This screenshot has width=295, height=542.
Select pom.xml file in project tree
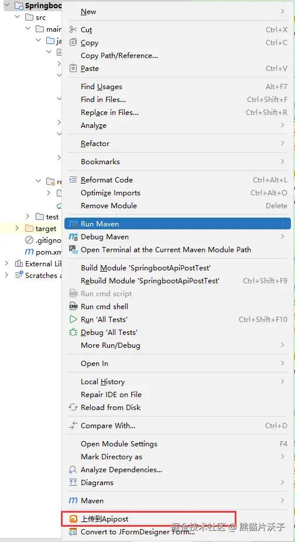coord(43,252)
